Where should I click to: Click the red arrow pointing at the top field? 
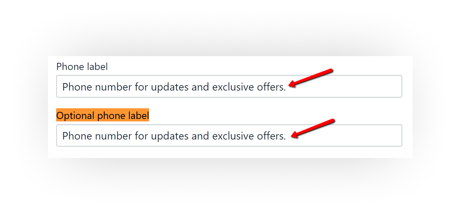pyautogui.click(x=311, y=78)
